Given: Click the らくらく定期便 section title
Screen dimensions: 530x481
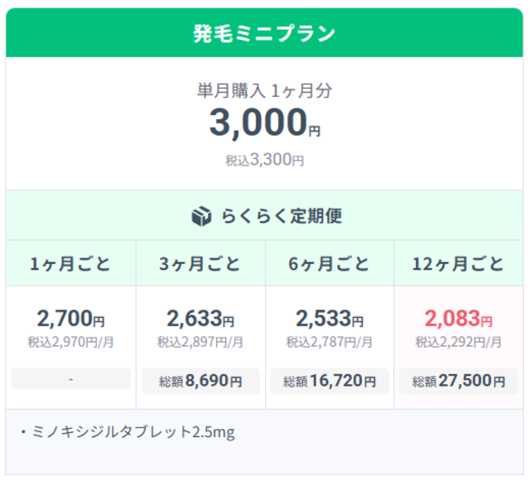Looking at the screenshot, I should [x=282, y=216].
